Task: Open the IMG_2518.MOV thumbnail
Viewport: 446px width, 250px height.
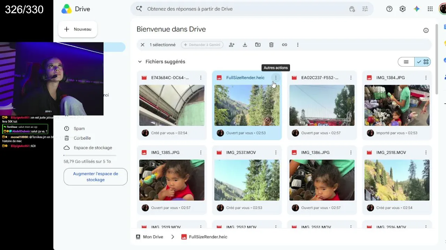Action: pyautogui.click(x=397, y=180)
